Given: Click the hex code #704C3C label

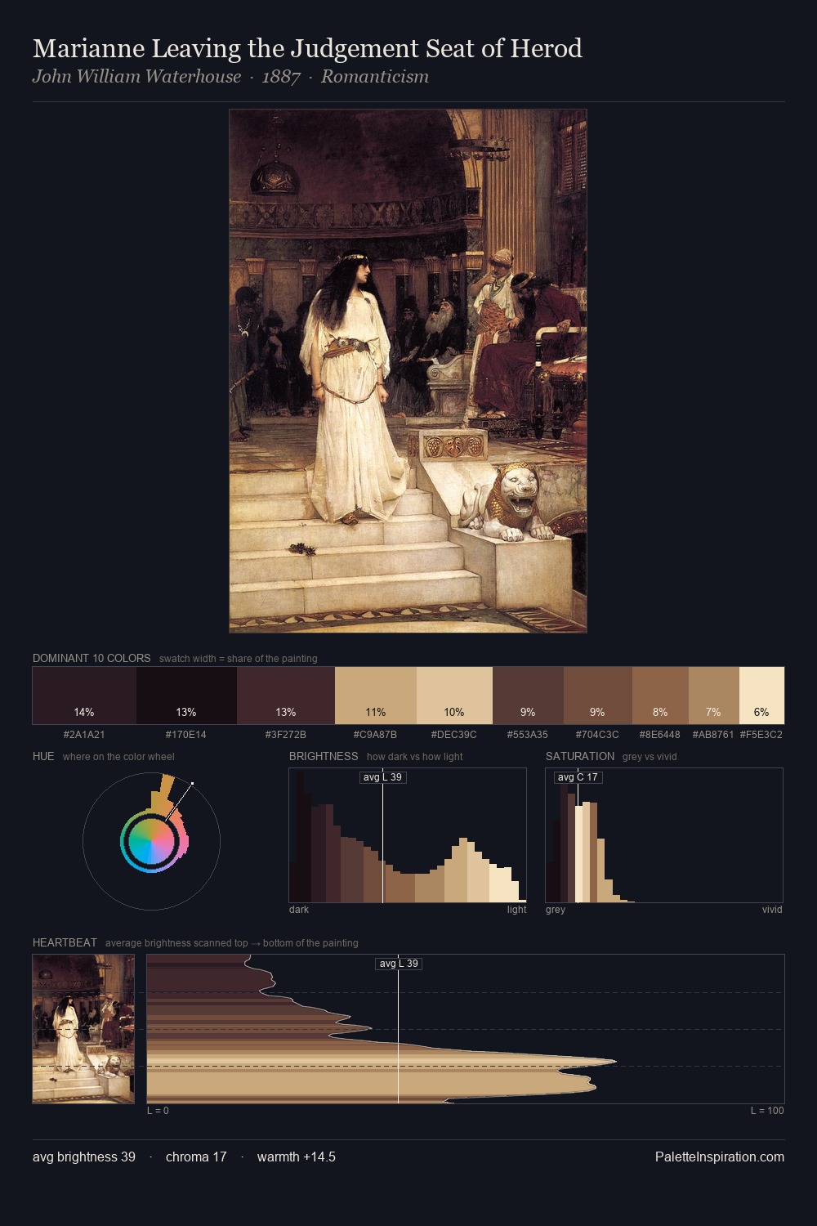Looking at the screenshot, I should pos(597,735).
